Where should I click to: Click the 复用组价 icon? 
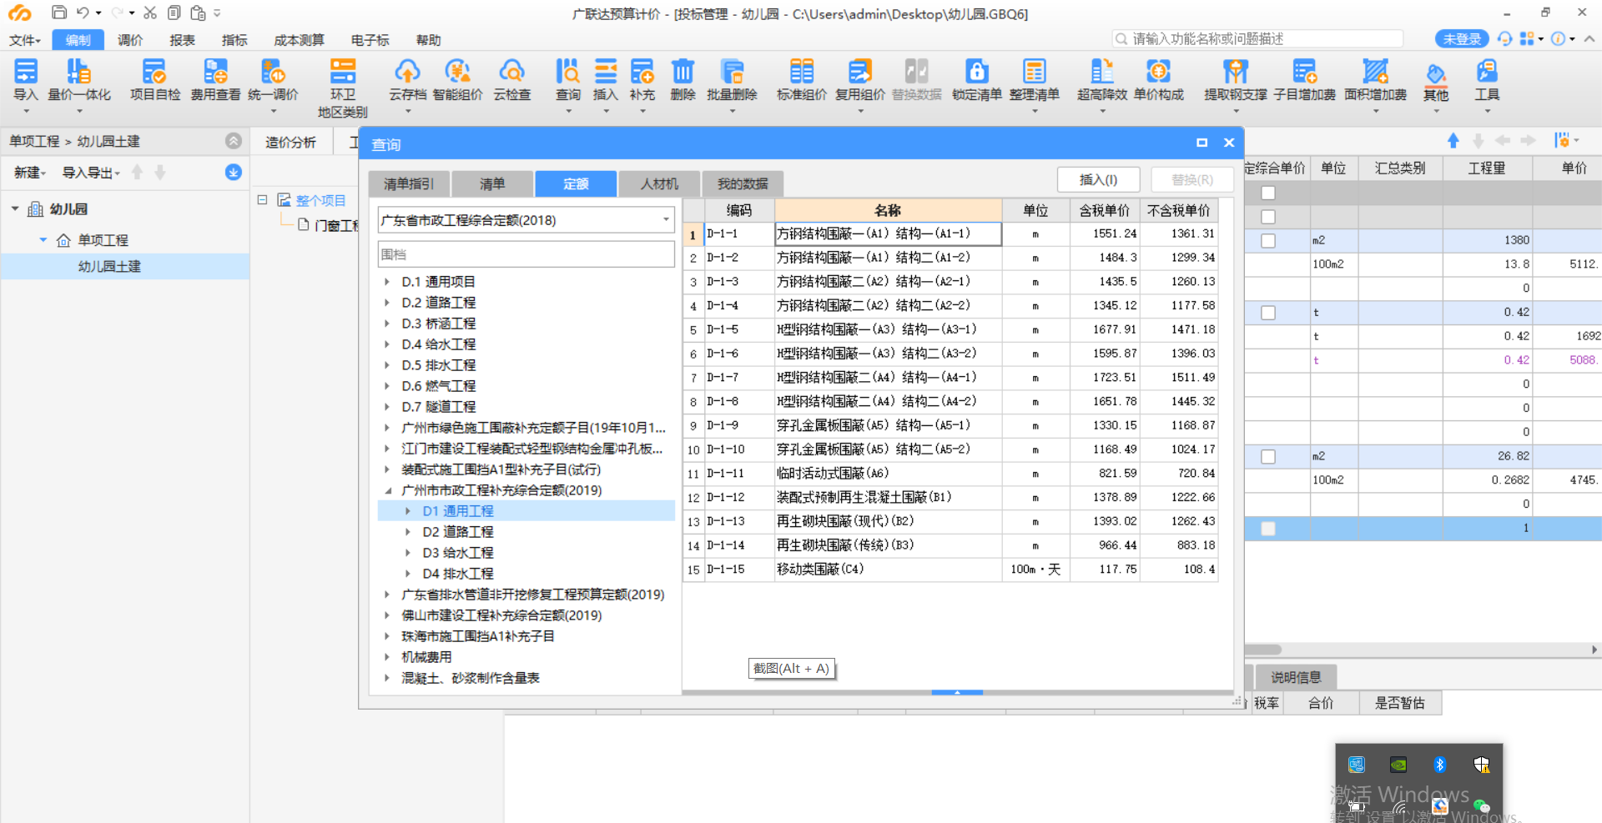(x=859, y=81)
